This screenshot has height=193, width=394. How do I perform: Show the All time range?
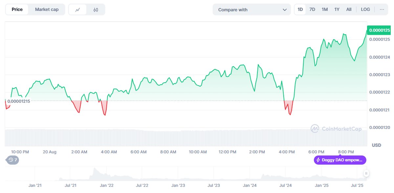pyautogui.click(x=349, y=10)
